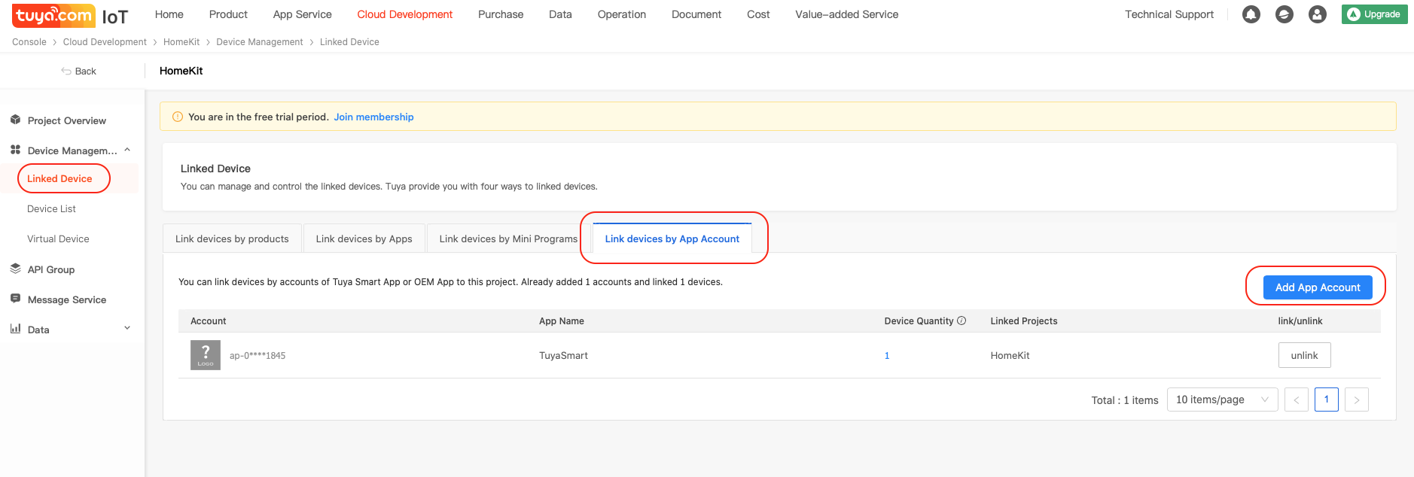
Task: Click device quantity 1 link for TuyaSmart
Action: click(x=887, y=356)
